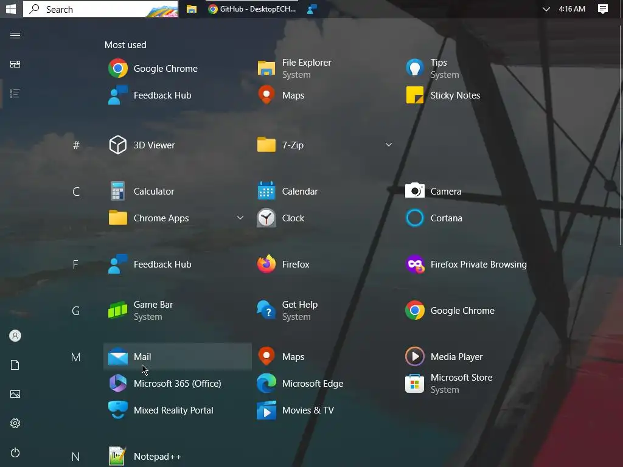
Task: Open Google Chrome in Most used
Action: coord(177,68)
